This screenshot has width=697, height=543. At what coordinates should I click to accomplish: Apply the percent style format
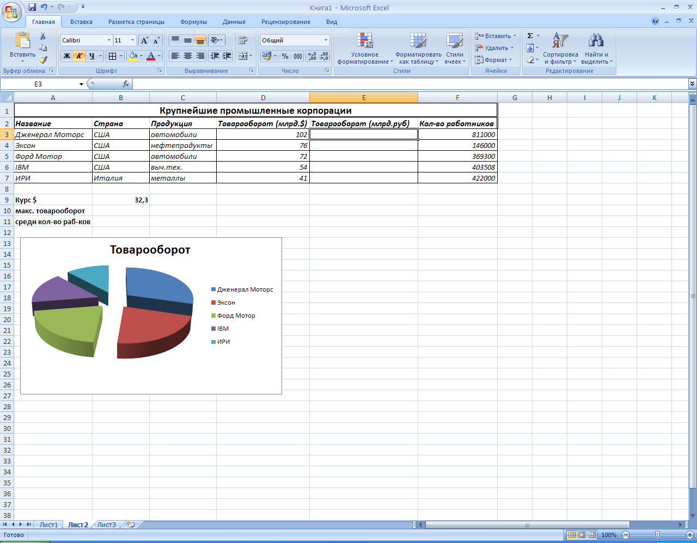285,56
